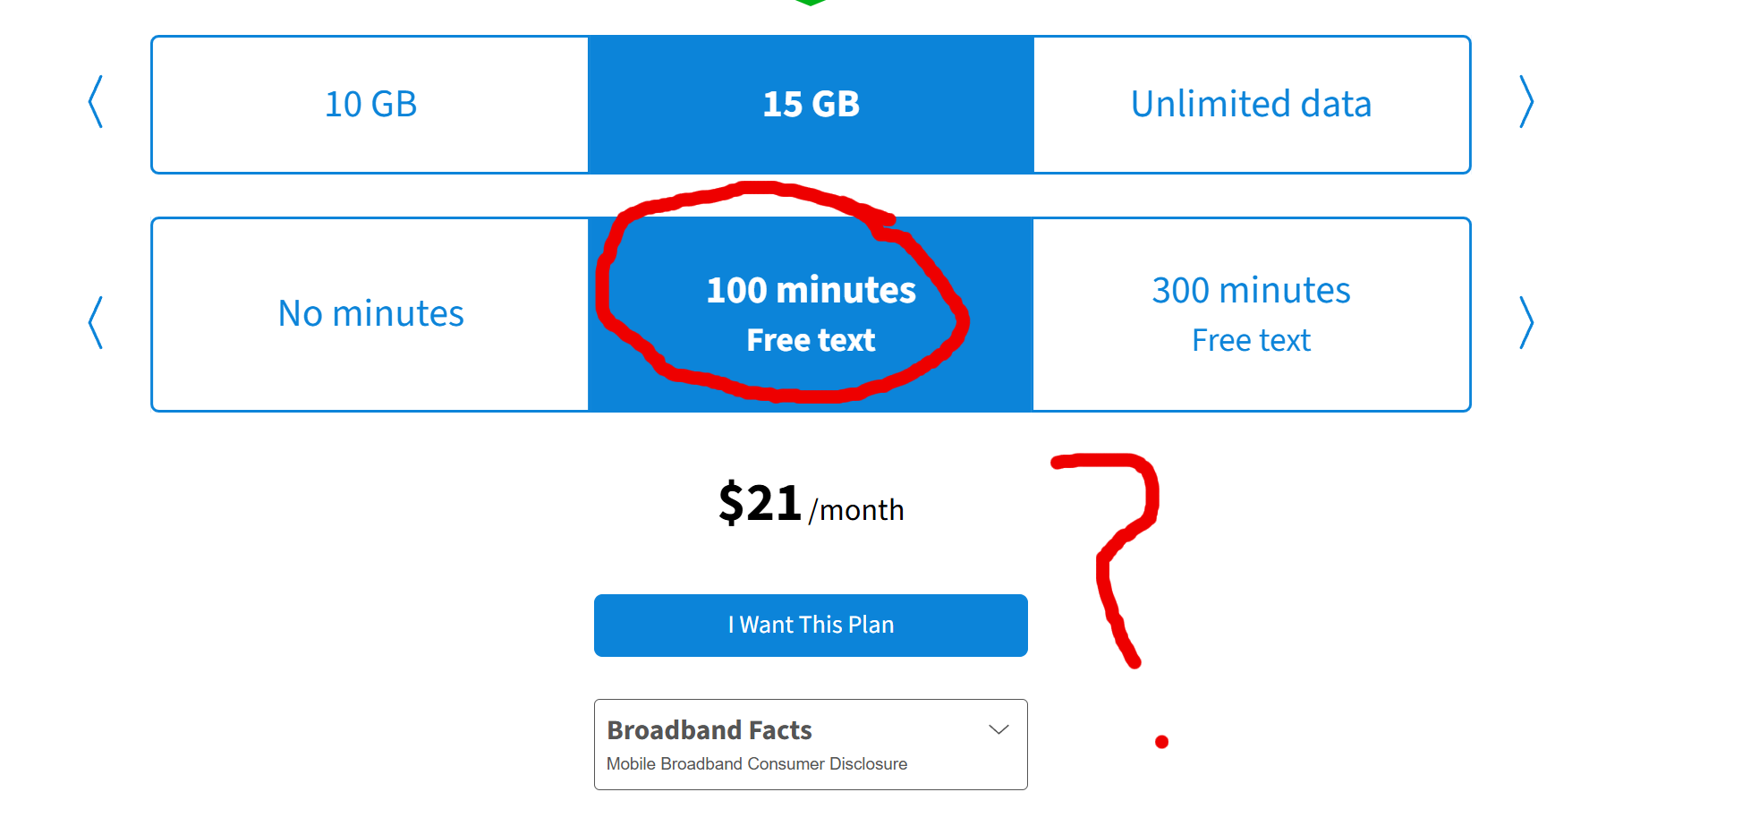Click the $21 price amount
The width and height of the screenshot is (1742, 826).
760,502
